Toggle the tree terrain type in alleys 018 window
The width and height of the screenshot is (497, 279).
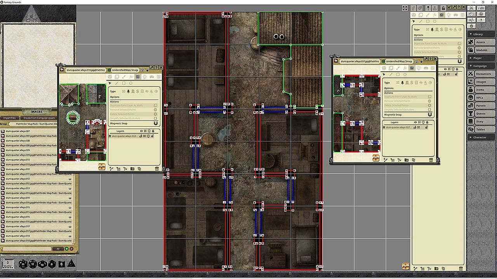coord(128,91)
